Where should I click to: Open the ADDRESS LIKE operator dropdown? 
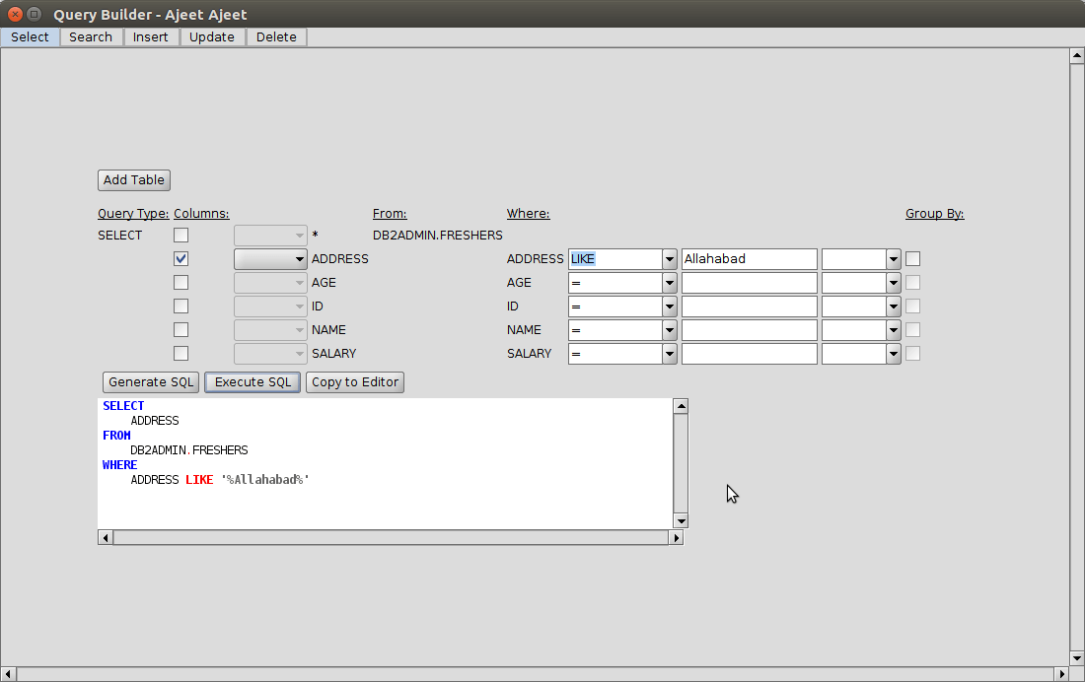coord(669,258)
